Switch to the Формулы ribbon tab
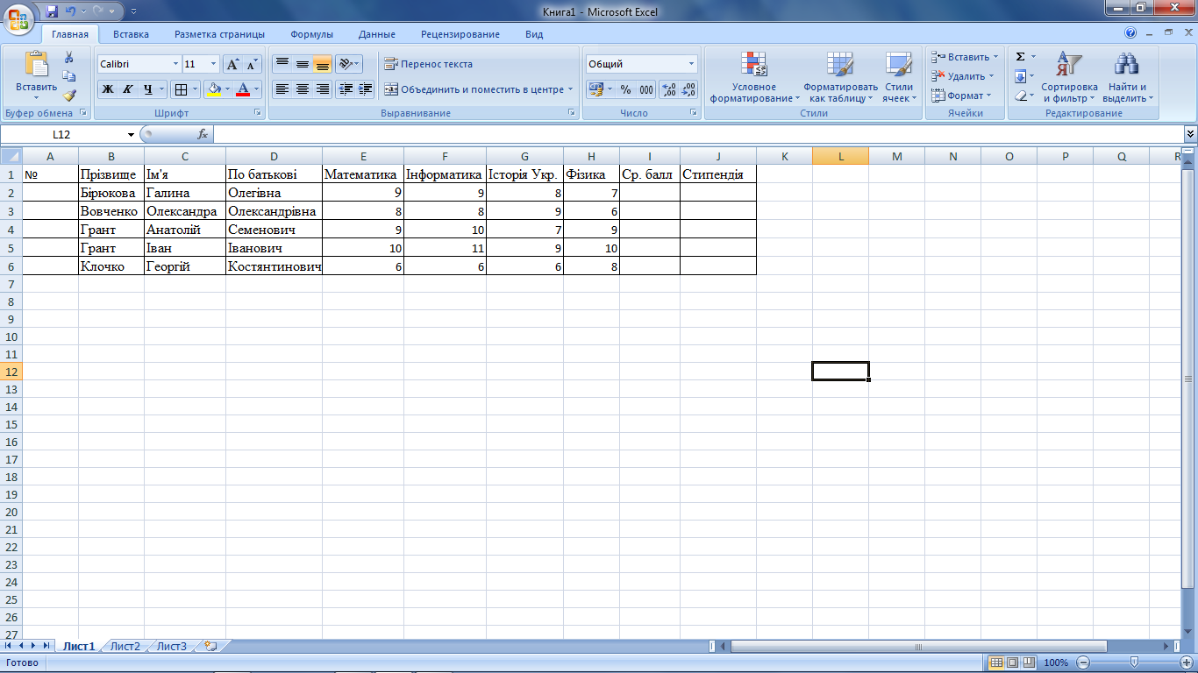The height and width of the screenshot is (673, 1198). (x=311, y=34)
